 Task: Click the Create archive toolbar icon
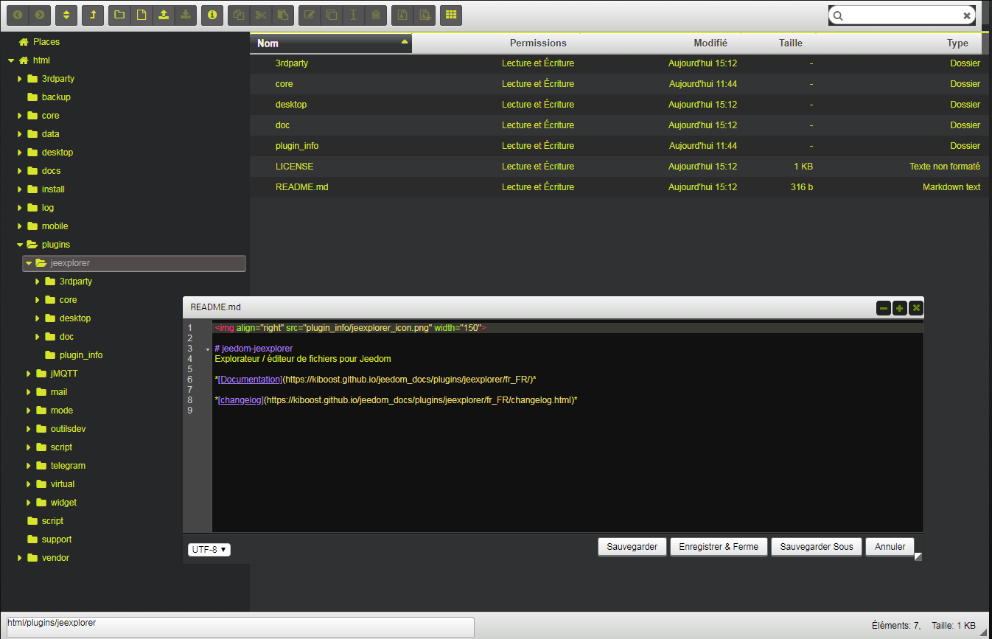425,15
